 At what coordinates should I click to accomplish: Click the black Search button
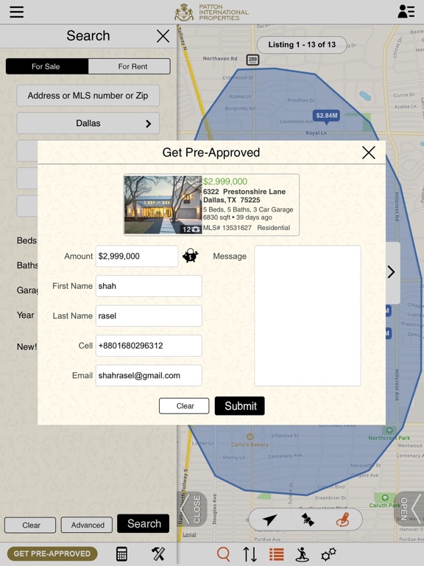click(x=143, y=524)
